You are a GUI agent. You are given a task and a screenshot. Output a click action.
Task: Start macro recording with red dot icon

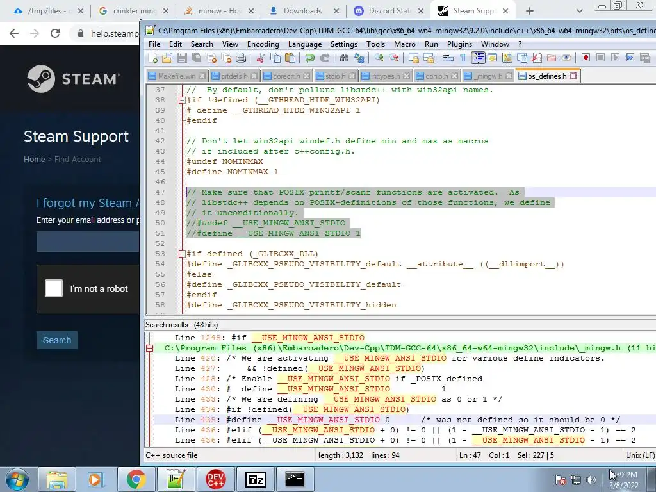(586, 58)
